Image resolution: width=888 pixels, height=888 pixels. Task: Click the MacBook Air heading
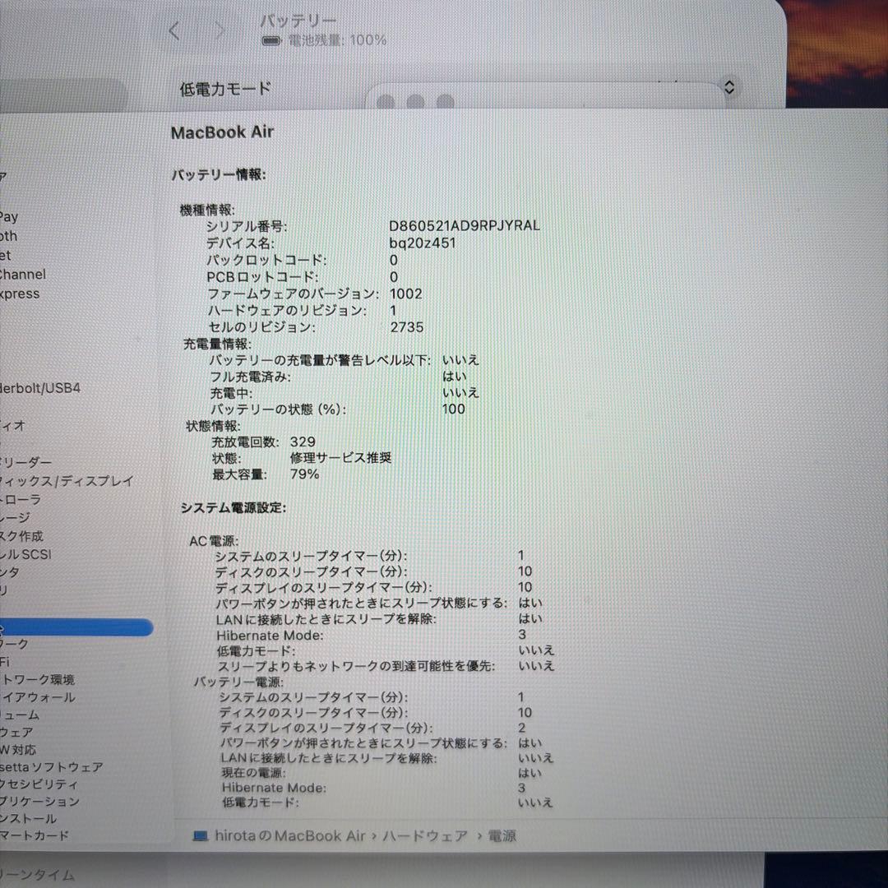pos(222,132)
